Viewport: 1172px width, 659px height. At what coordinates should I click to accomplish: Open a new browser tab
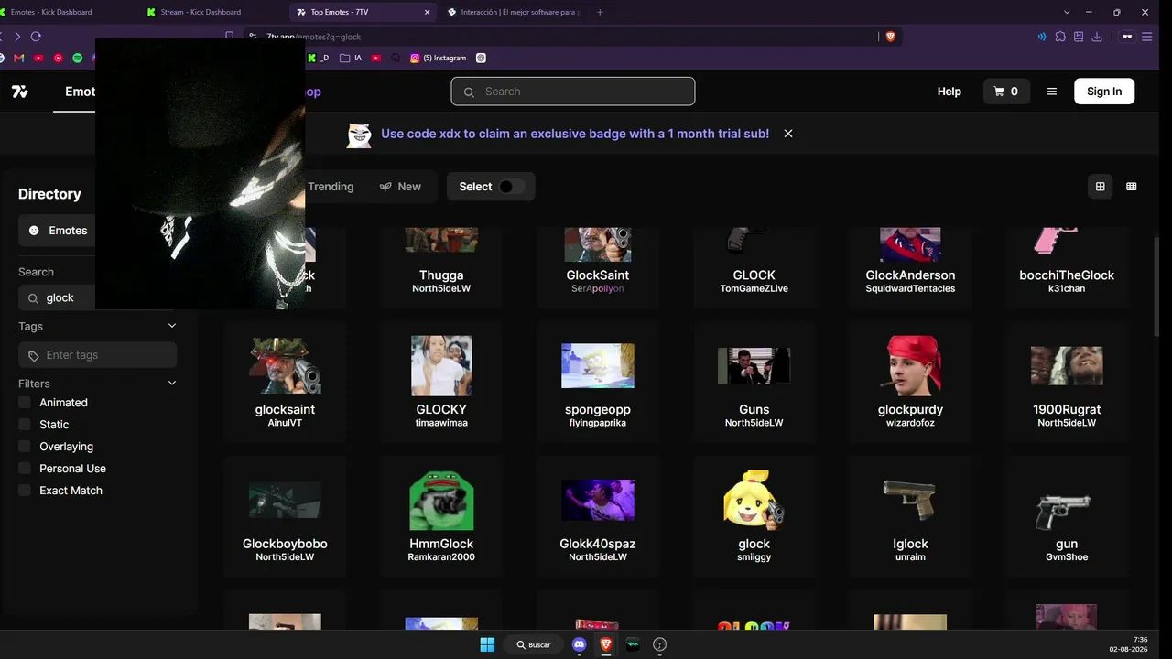point(600,12)
